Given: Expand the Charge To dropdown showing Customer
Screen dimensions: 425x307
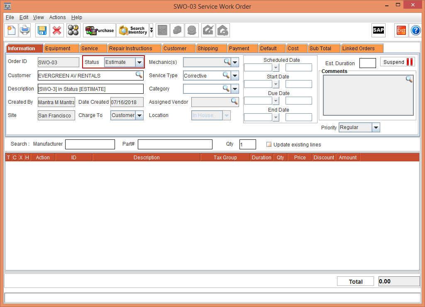Looking at the screenshot, I should click(139, 115).
